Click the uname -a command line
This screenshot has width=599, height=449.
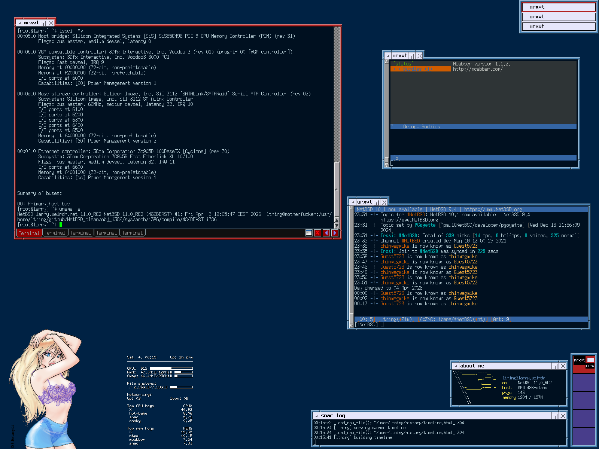point(49,209)
